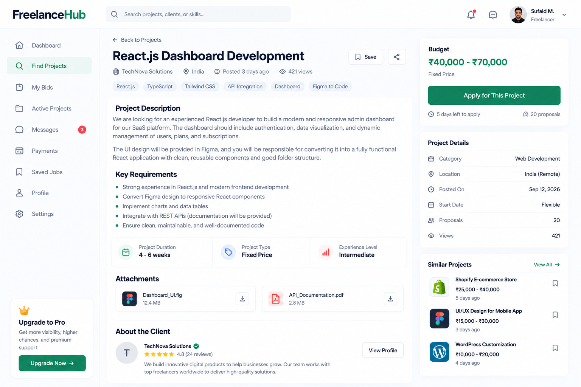Click the TypeScript skill tag

(160, 87)
